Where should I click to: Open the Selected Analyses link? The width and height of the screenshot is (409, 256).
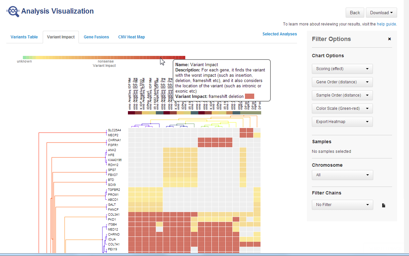(279, 34)
